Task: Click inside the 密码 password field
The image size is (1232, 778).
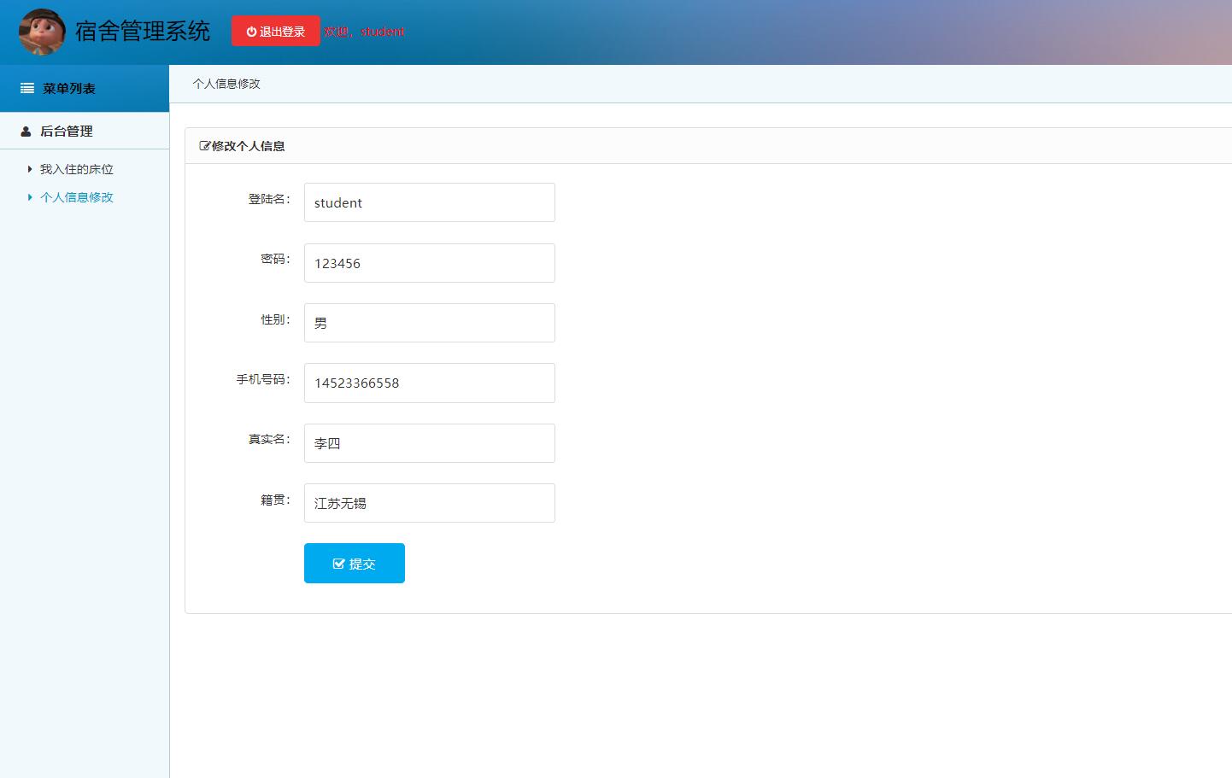Action: coord(429,262)
